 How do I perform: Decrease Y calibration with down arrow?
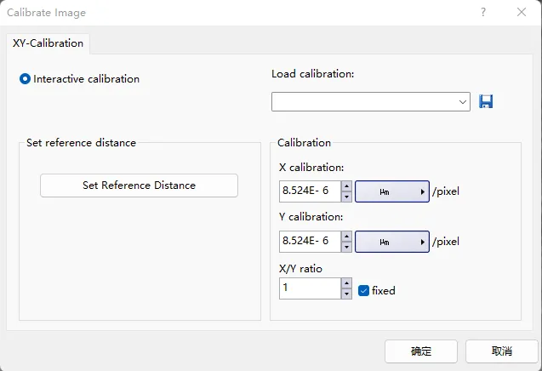[346, 248]
